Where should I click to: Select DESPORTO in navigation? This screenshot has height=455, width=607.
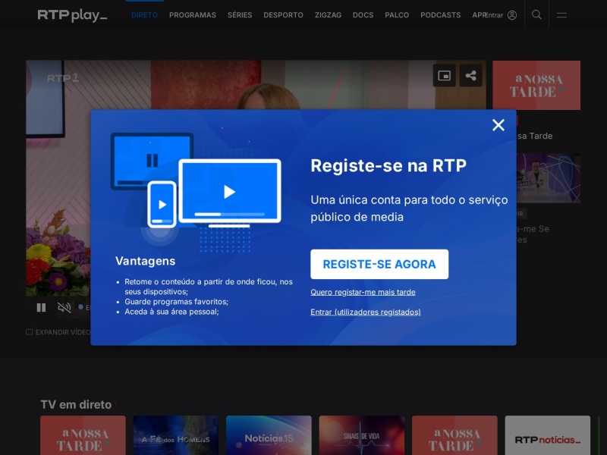283,15
